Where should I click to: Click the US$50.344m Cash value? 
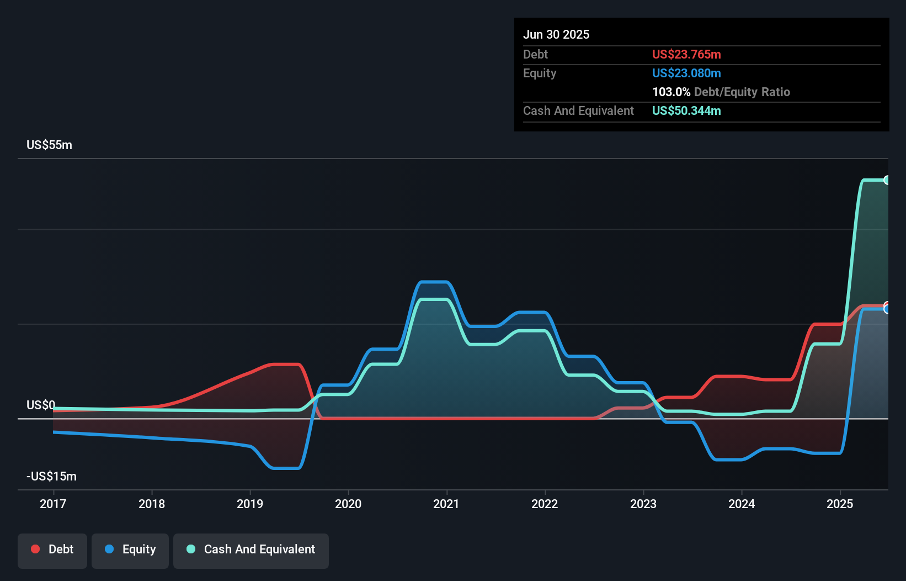[x=686, y=110]
